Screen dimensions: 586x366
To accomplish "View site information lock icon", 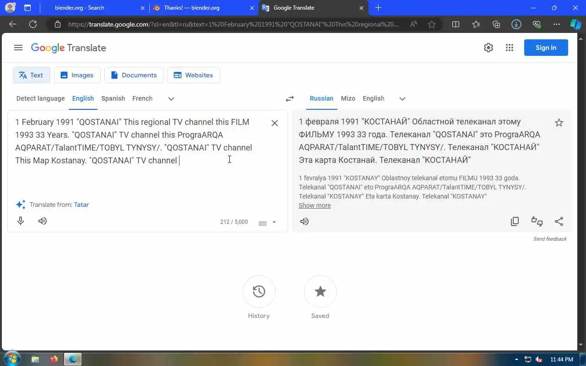I will click(x=57, y=24).
